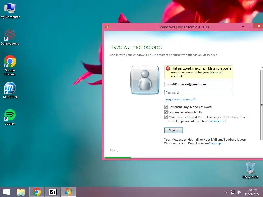Click the password incorrect error message
Image resolution: width=263 pixels, height=197 pixels.
click(x=199, y=72)
